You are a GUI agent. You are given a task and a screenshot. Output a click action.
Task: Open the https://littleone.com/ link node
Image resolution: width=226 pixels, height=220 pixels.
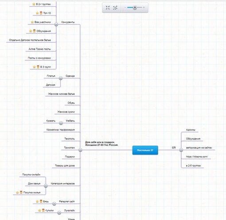pos(197,157)
